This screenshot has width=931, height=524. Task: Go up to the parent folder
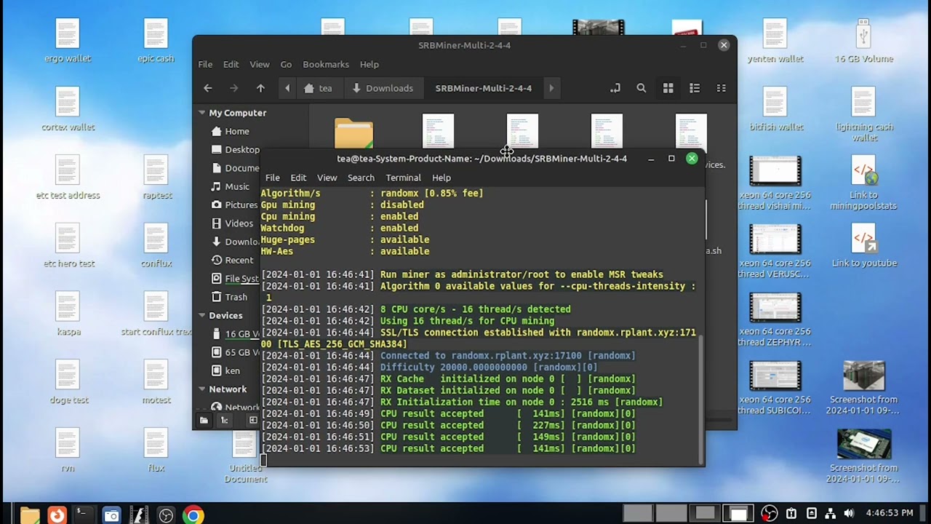click(260, 88)
